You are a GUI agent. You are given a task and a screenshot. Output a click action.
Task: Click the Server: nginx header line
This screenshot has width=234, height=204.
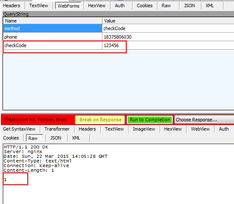(x=23, y=152)
